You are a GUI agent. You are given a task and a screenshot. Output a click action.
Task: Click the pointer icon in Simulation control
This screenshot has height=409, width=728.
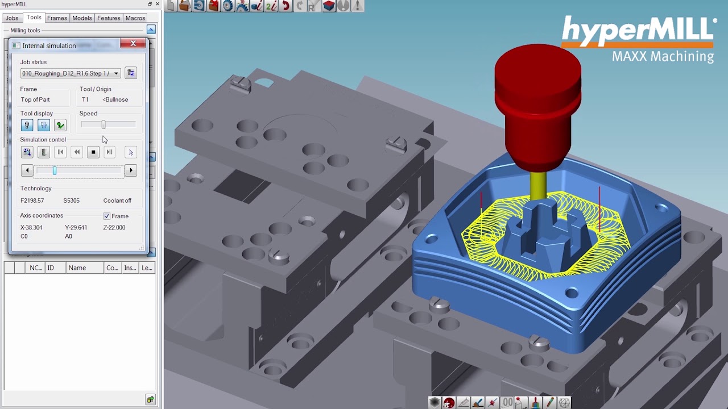coord(130,152)
